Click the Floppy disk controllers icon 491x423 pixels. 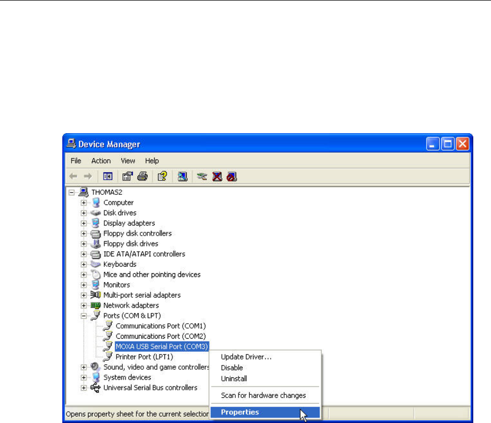(96, 234)
